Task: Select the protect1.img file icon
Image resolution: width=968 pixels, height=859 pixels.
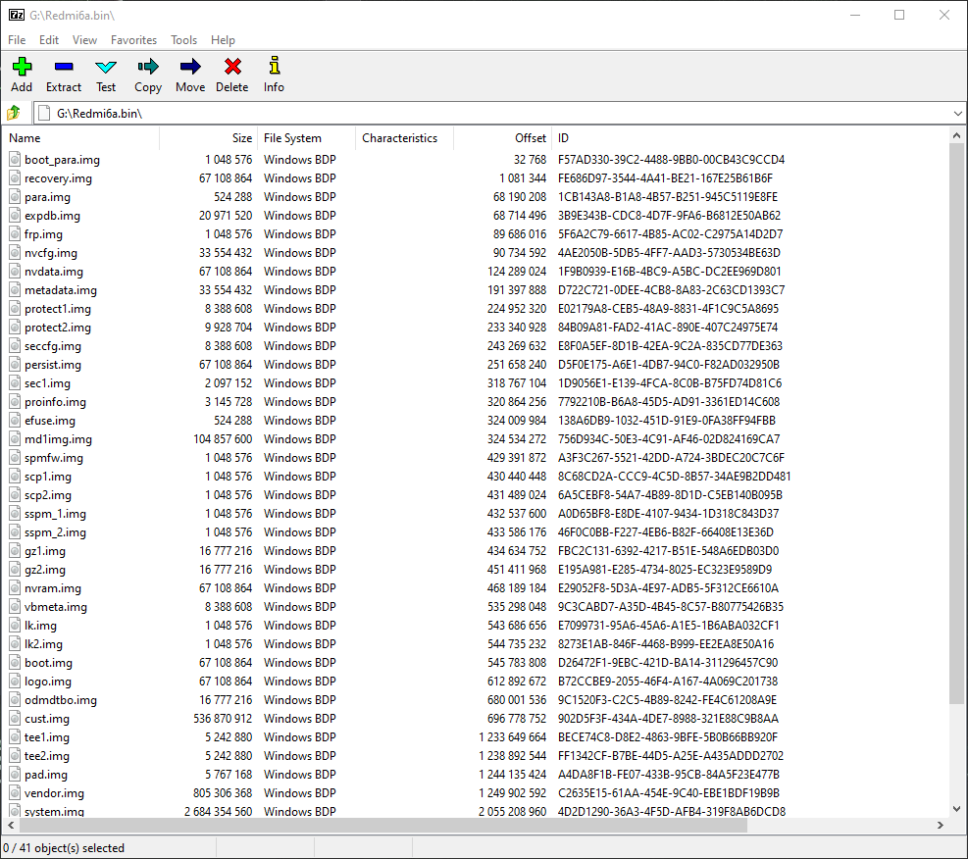Action: point(15,309)
